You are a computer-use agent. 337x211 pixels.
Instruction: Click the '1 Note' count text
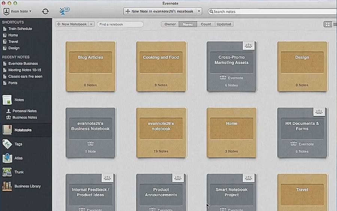pyautogui.click(x=90, y=151)
